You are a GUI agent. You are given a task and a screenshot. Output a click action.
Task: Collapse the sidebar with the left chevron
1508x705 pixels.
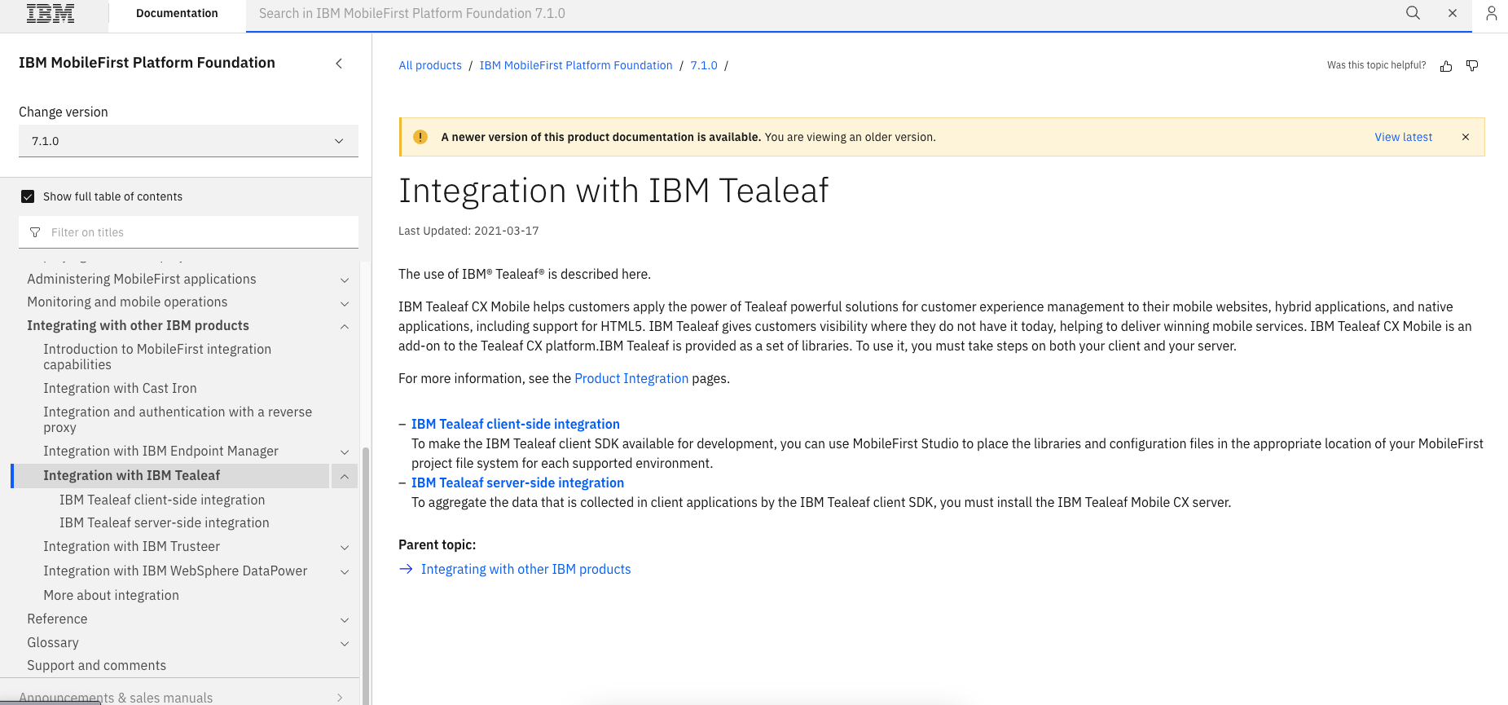pos(339,64)
